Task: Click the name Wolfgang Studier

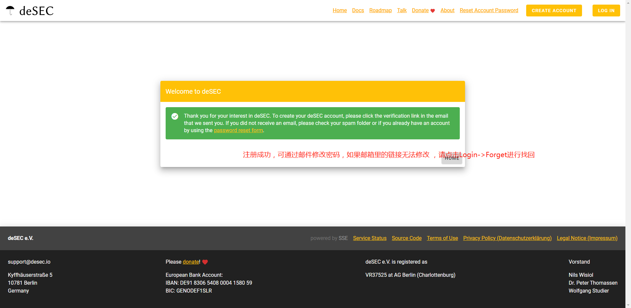Action: pos(589,291)
